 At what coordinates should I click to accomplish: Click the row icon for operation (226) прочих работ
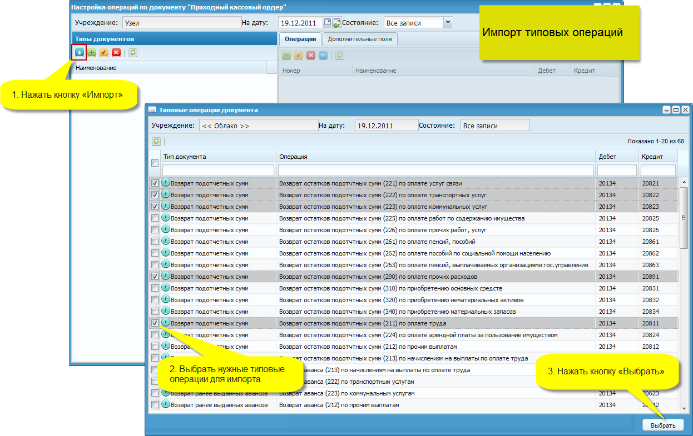coord(165,229)
